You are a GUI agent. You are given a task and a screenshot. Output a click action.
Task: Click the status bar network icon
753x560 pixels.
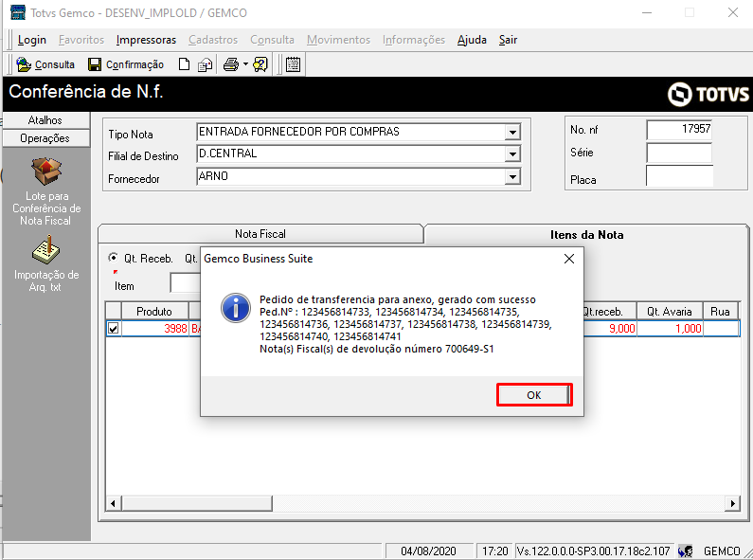[686, 551]
